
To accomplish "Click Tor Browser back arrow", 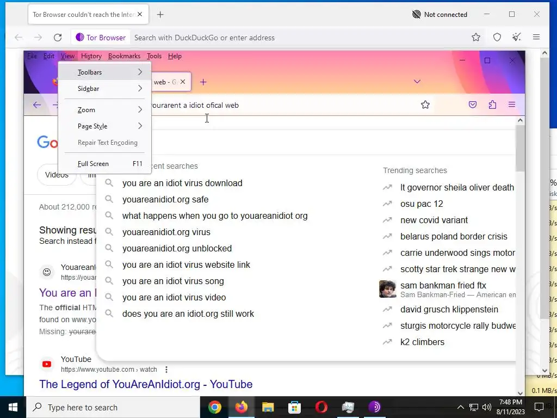I will [18, 38].
